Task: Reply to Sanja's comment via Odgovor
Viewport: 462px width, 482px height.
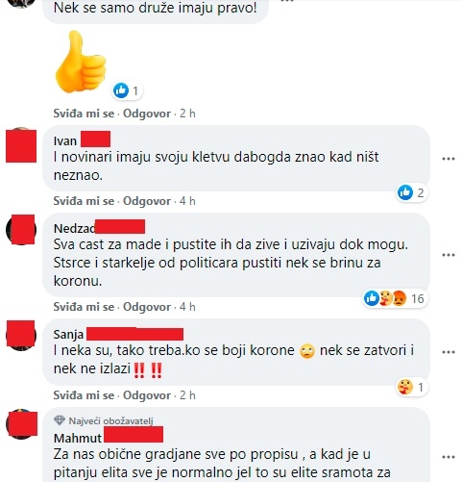Action: tap(147, 395)
